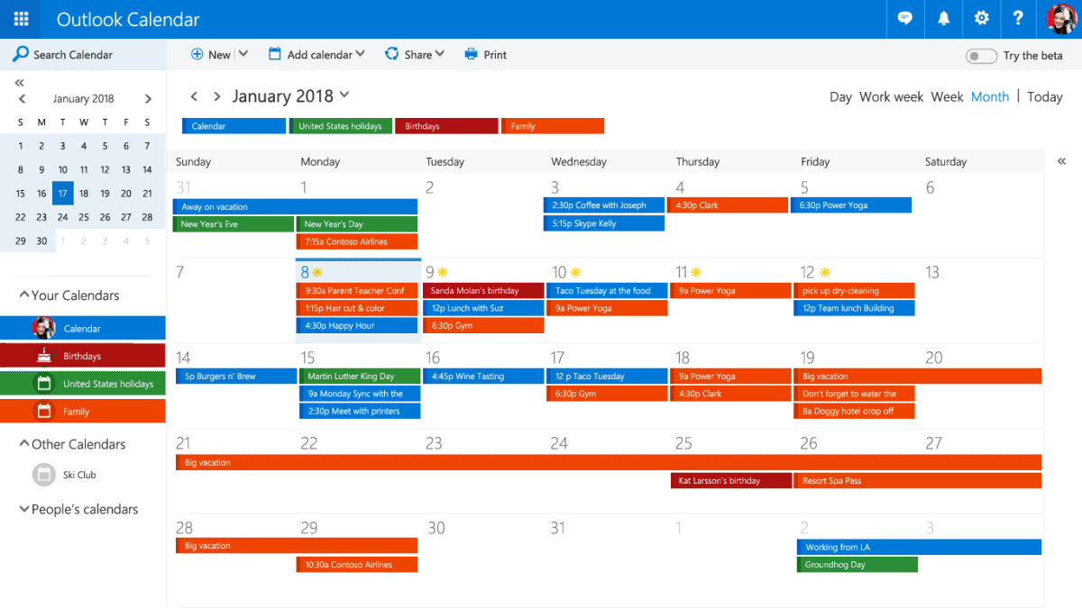Image resolution: width=1082 pixels, height=608 pixels.
Task: Open the Taco Tuesday event on January 17
Action: [x=606, y=376]
